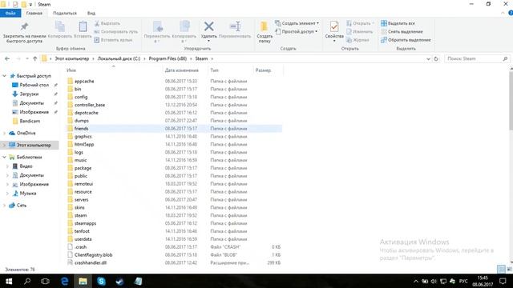The width and height of the screenshot is (513, 288).
Task: Click the vertical scrollbar of file list
Action: click(511, 102)
